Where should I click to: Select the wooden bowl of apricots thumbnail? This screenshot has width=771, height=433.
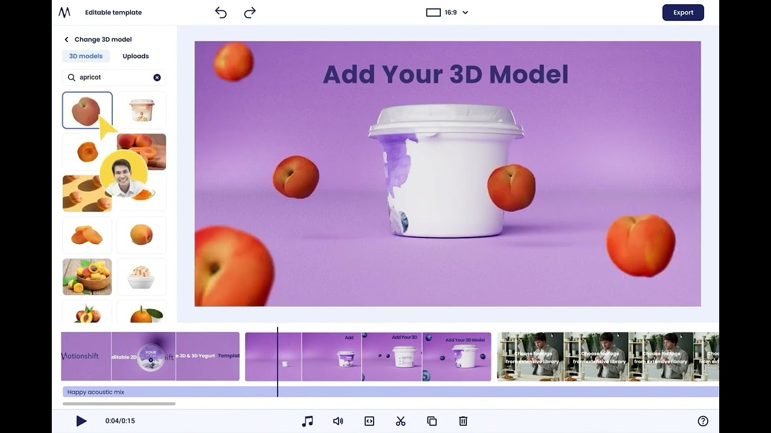click(87, 277)
